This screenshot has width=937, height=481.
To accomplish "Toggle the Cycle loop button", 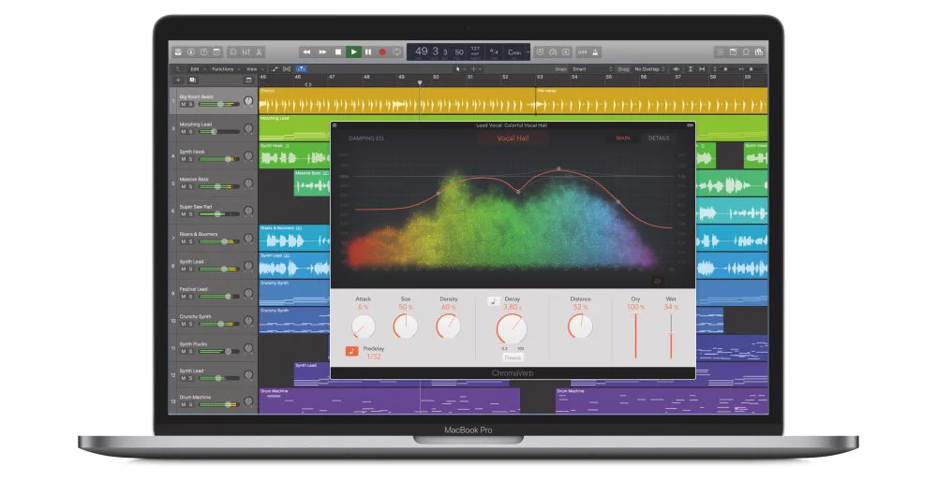I will 396,51.
